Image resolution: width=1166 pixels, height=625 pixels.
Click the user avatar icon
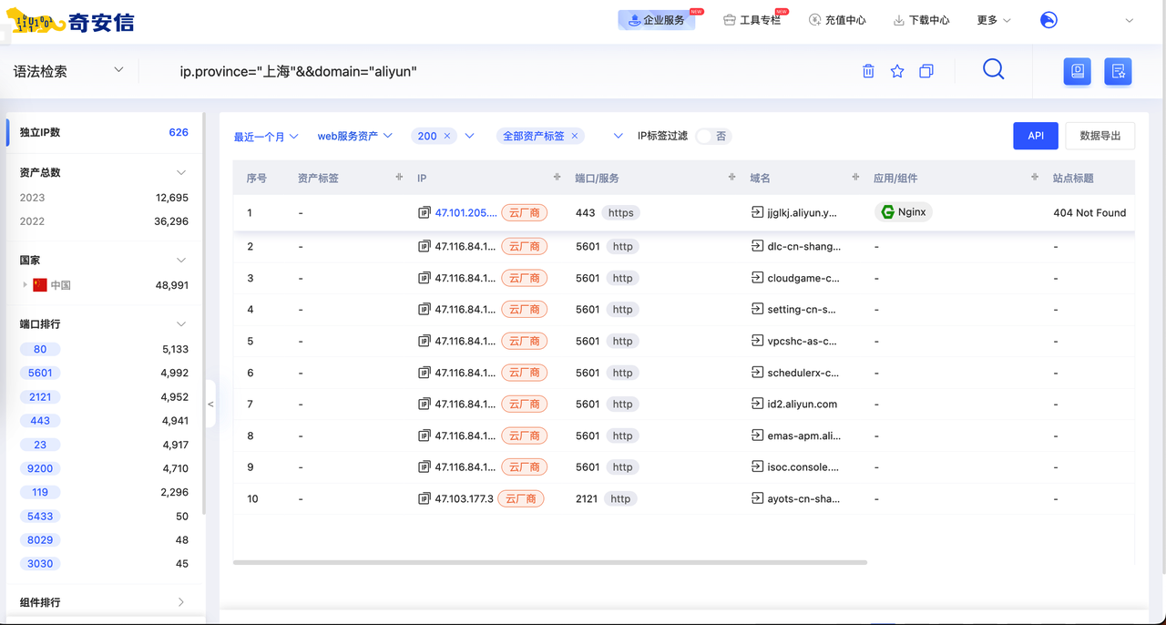[1049, 20]
